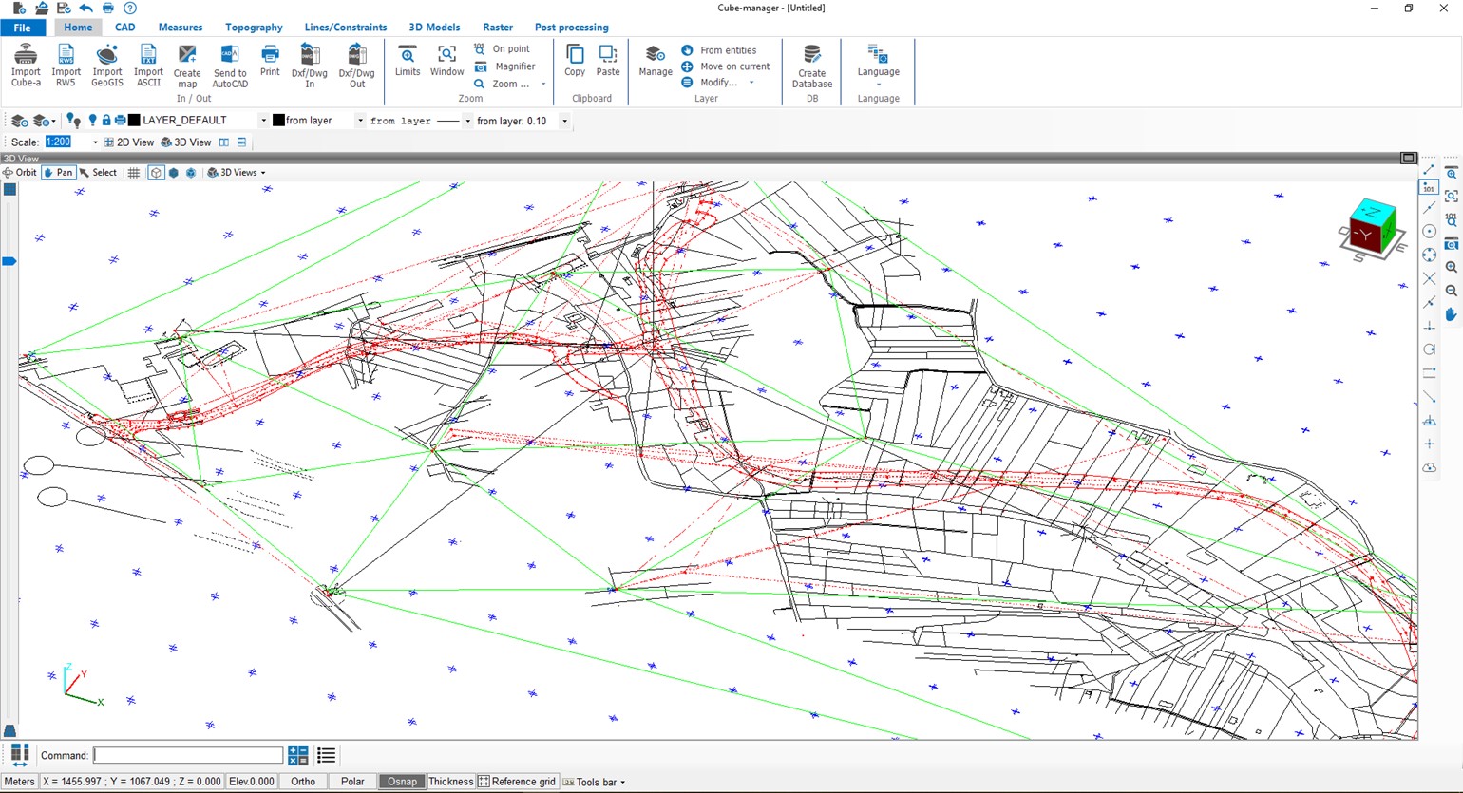Image resolution: width=1463 pixels, height=793 pixels.
Task: Expand the LAYER_DEFAULT layer dropdown
Action: pyautogui.click(x=263, y=121)
